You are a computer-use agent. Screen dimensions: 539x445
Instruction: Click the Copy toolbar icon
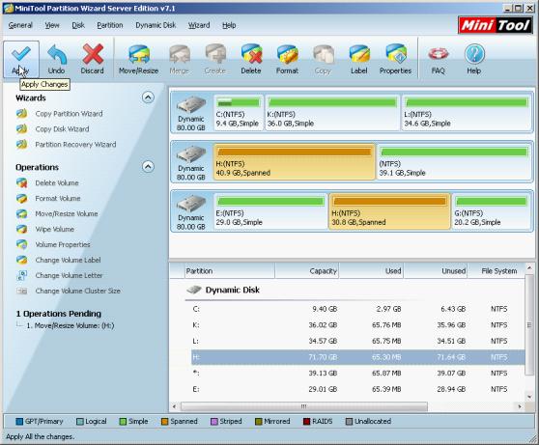point(324,55)
